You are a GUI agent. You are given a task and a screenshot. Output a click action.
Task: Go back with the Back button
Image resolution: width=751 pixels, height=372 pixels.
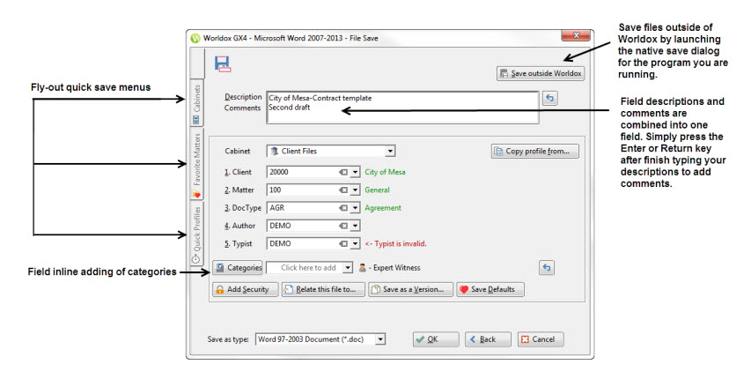coord(488,339)
